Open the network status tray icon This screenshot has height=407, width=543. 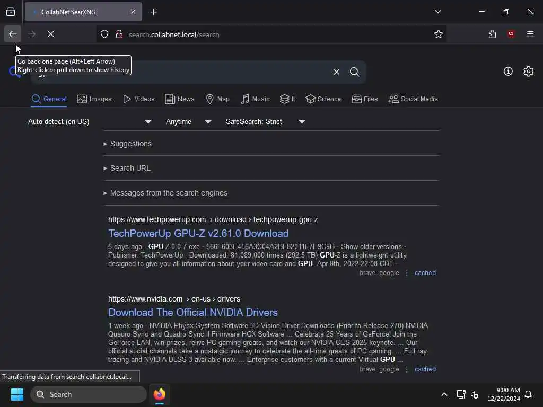click(461, 394)
